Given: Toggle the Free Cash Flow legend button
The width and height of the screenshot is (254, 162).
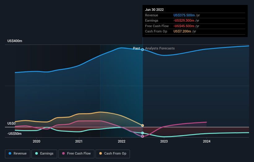Looking at the screenshot, I should tap(76, 154).
